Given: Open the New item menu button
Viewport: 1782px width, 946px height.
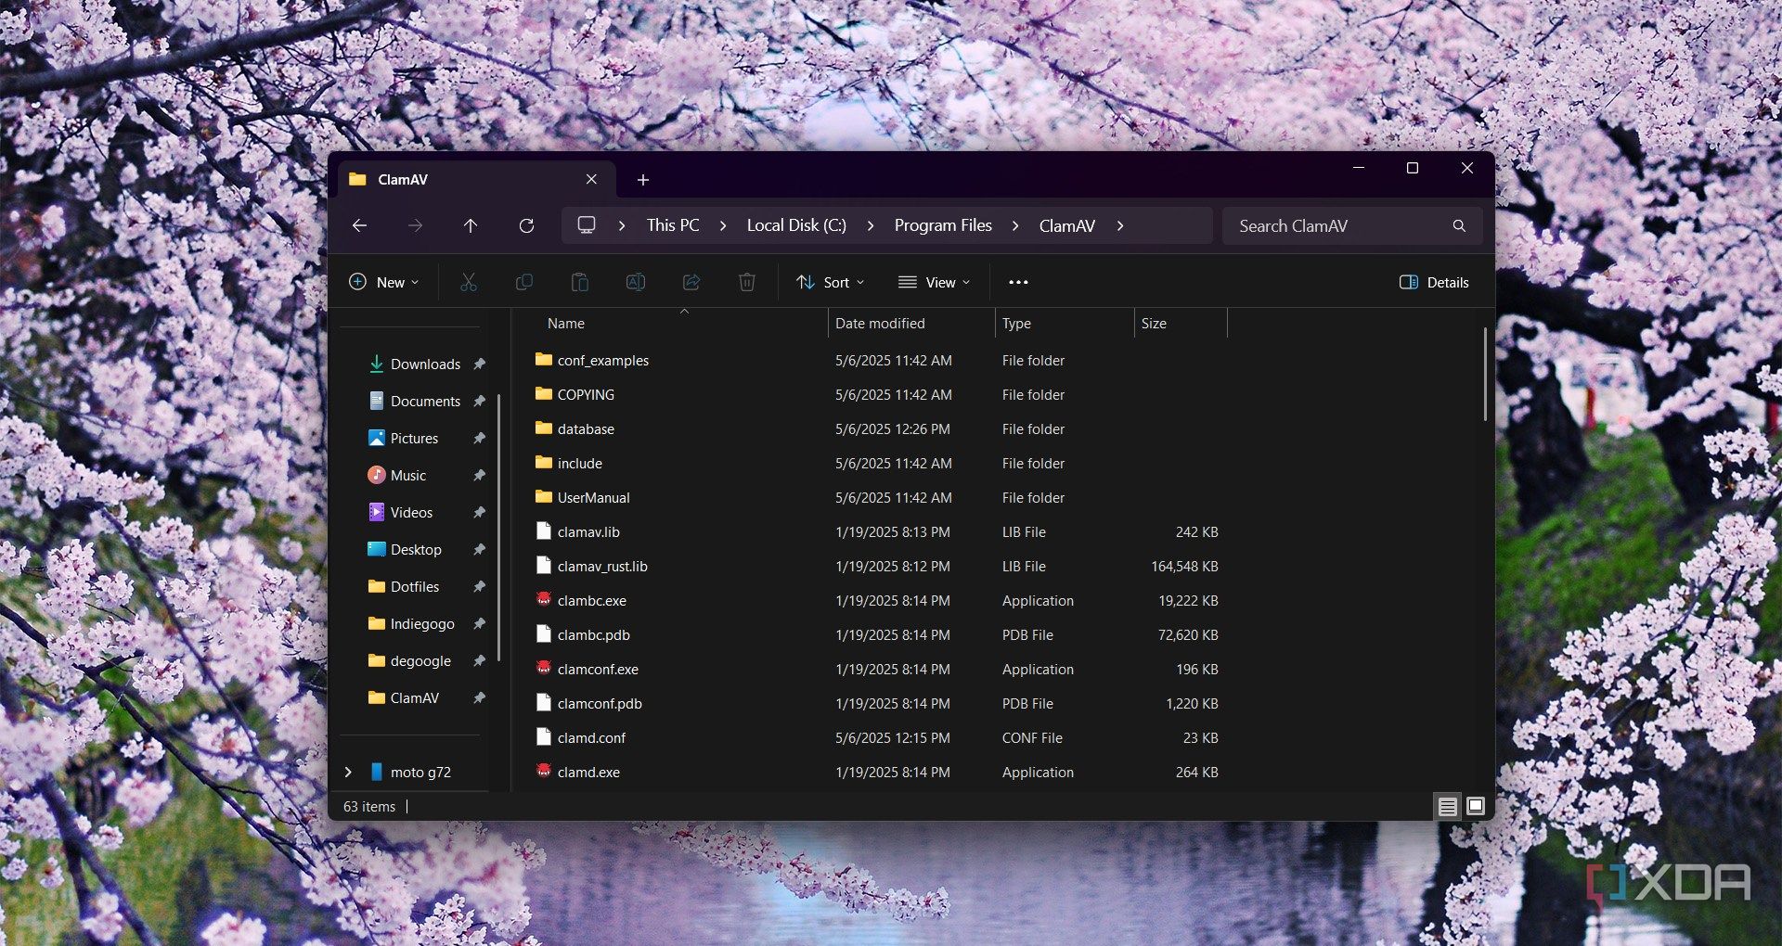Looking at the screenshot, I should pos(384,282).
